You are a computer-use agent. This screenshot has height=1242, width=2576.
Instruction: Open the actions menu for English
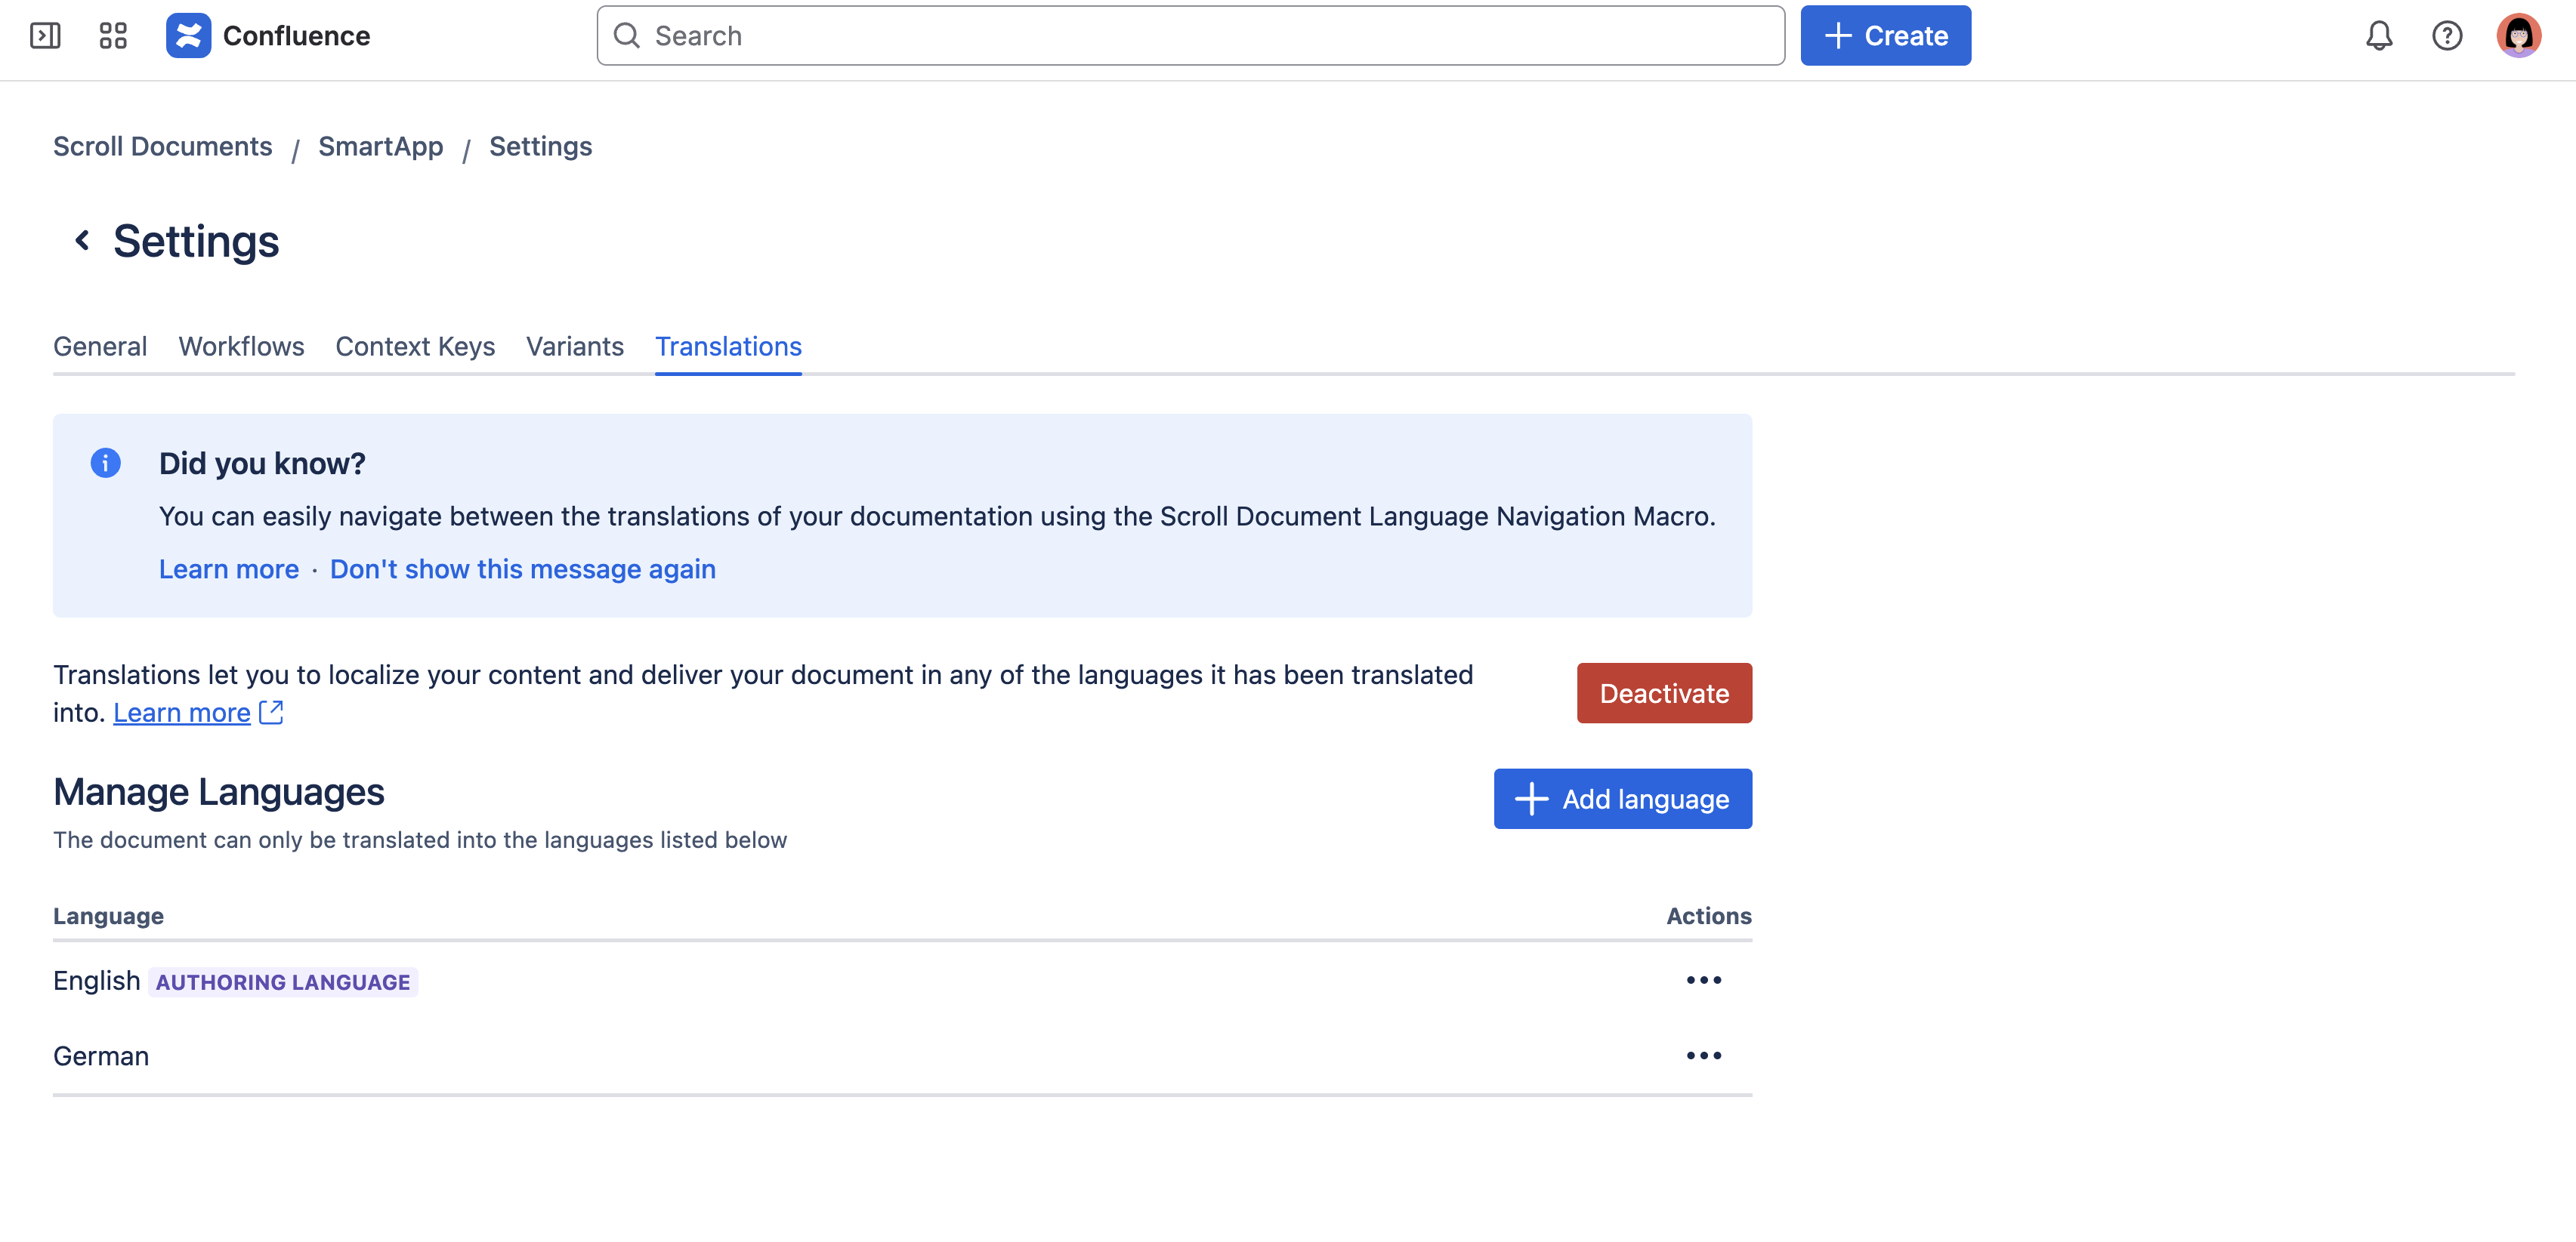pos(1704,980)
